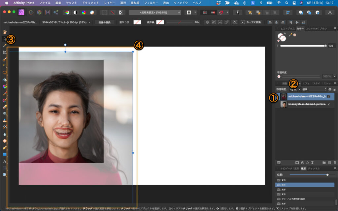338x211 pixels.
Task: Switch to the Liquify Persona icon
Action: [31, 12]
